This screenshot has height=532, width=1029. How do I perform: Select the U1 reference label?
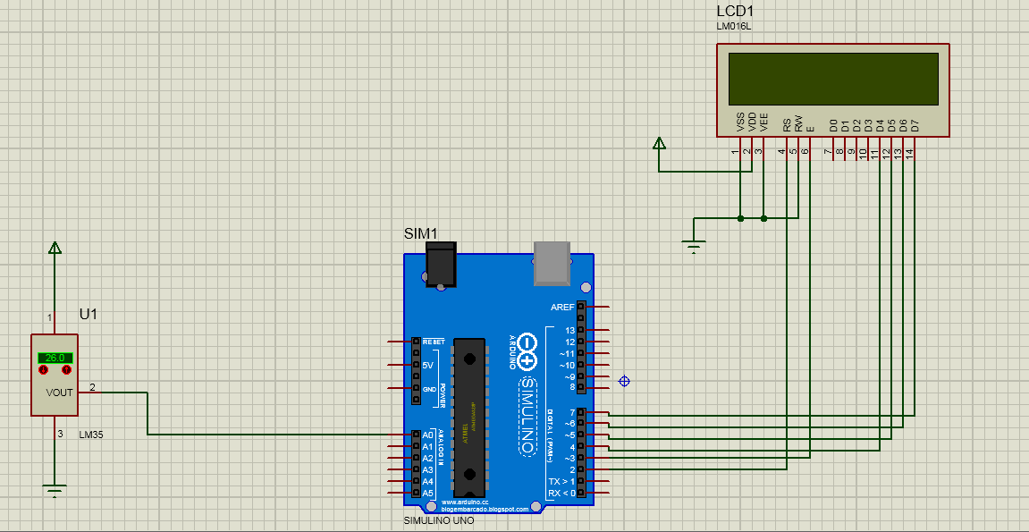coord(88,314)
